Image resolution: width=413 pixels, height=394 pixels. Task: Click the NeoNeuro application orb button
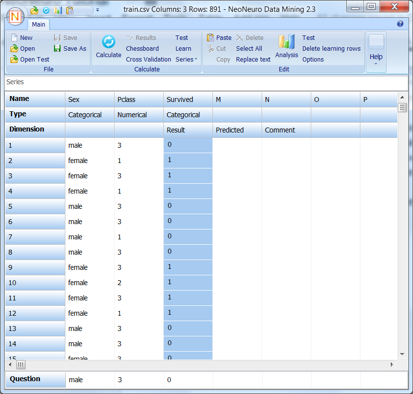click(x=15, y=17)
